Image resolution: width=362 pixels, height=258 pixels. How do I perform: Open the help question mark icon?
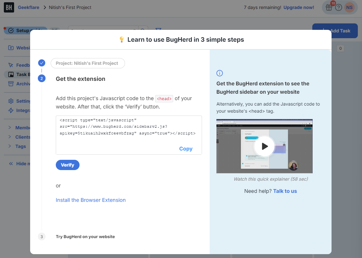click(x=339, y=7)
